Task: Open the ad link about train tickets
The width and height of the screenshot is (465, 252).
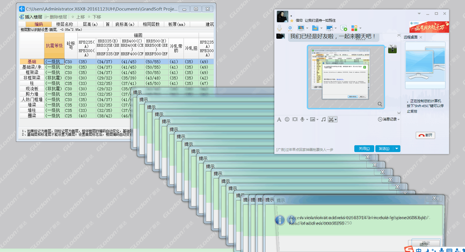Action: 305,149
